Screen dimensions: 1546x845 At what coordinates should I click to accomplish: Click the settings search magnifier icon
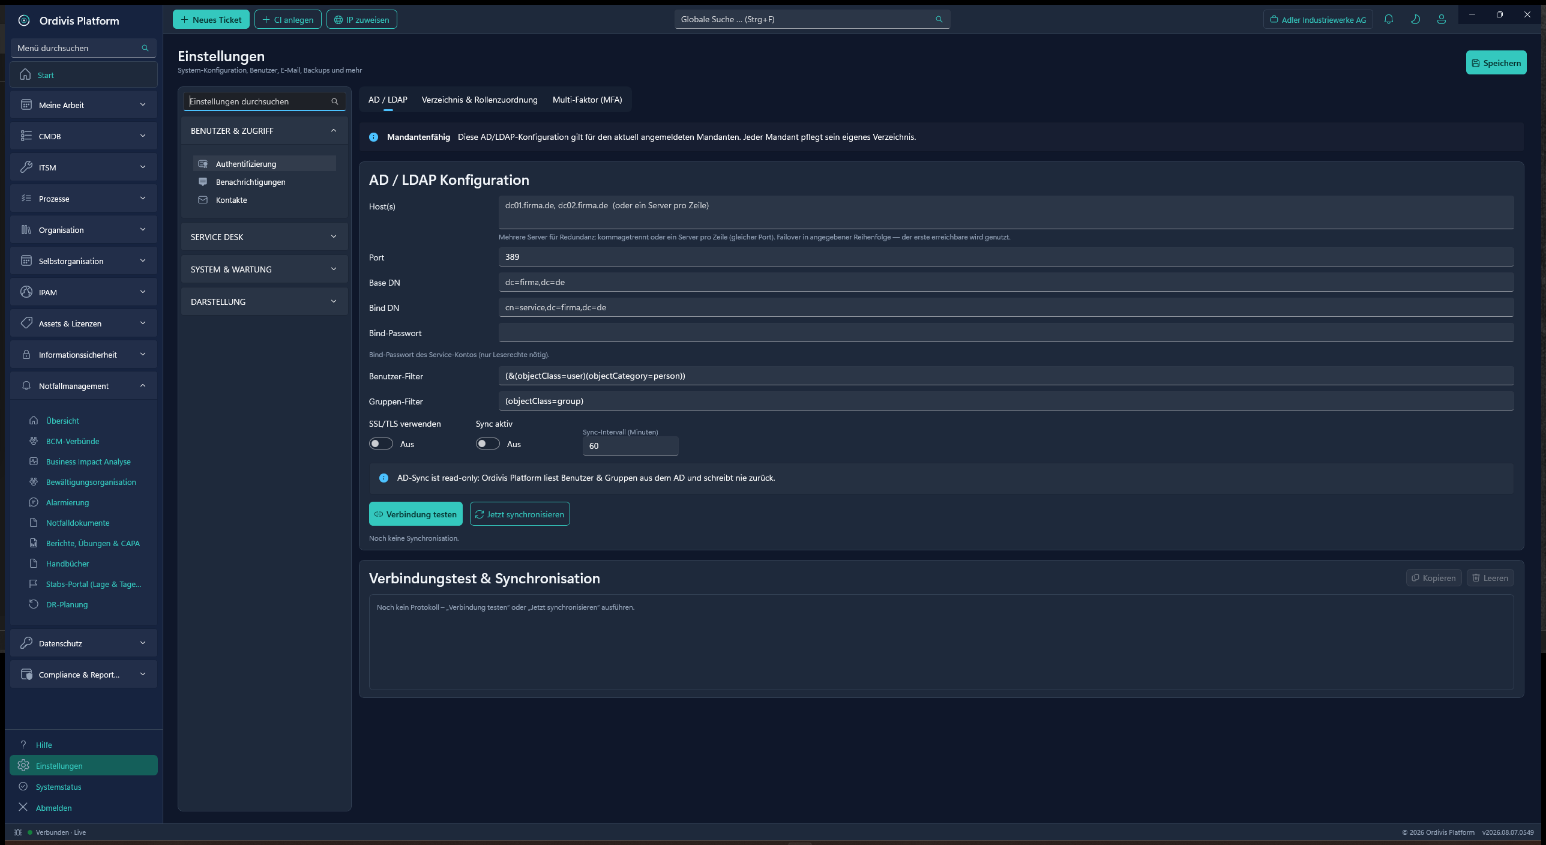335,101
